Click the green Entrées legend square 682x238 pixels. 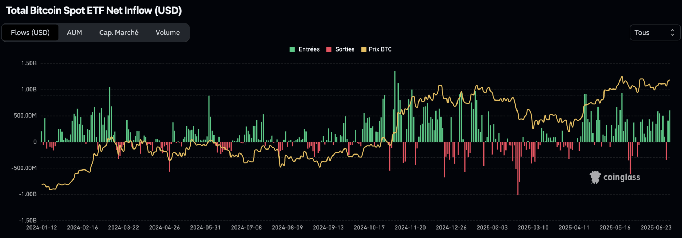292,49
